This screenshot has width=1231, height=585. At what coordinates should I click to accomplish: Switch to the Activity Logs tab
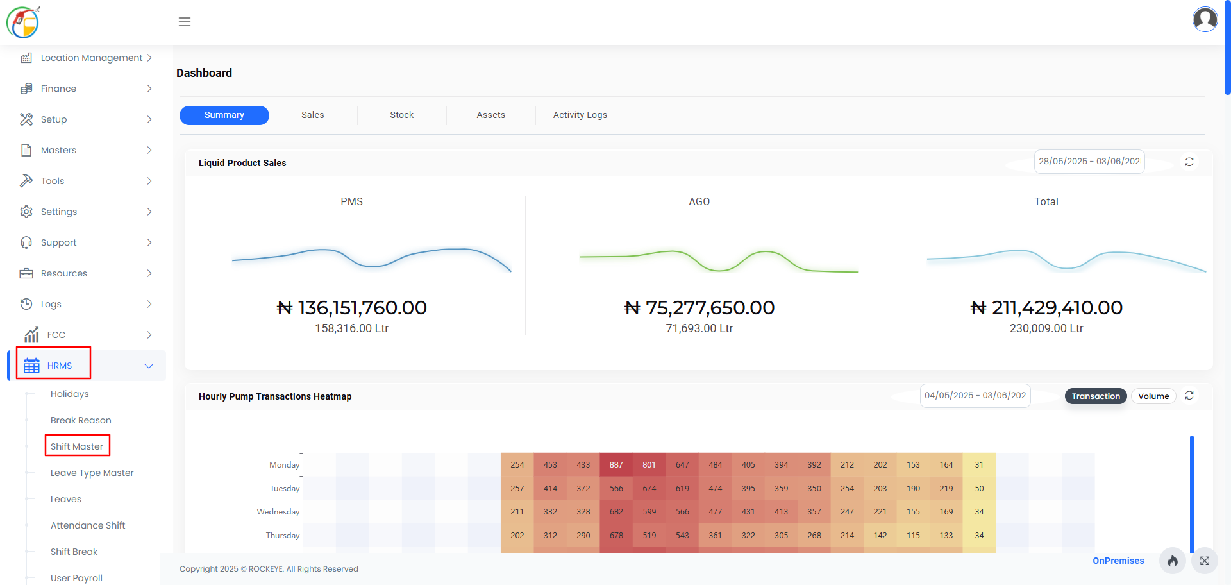click(580, 115)
